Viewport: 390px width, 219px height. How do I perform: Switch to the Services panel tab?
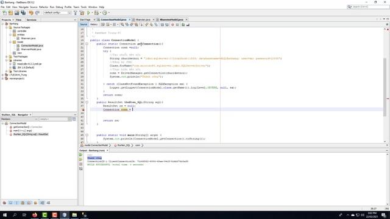tap(32, 19)
